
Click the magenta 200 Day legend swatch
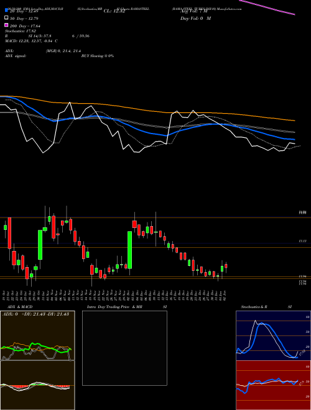[x=6, y=25]
